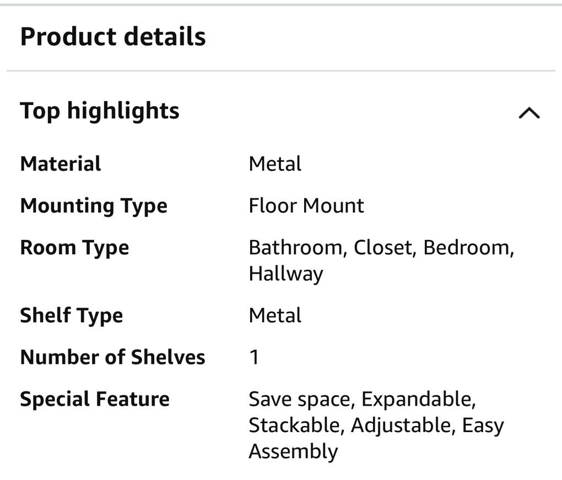Select the Metal value beside Material

tap(275, 164)
